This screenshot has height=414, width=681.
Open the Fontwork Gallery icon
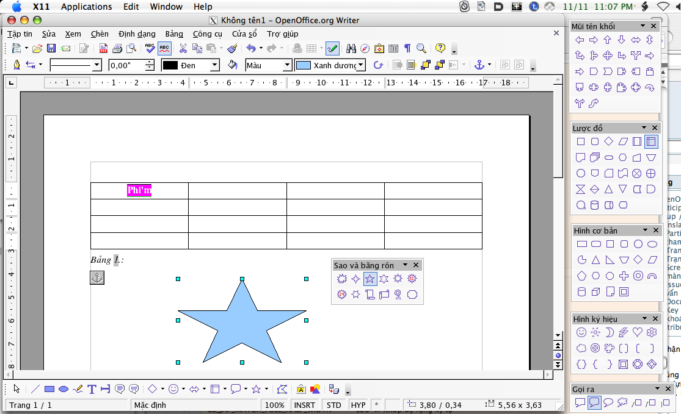click(301, 389)
